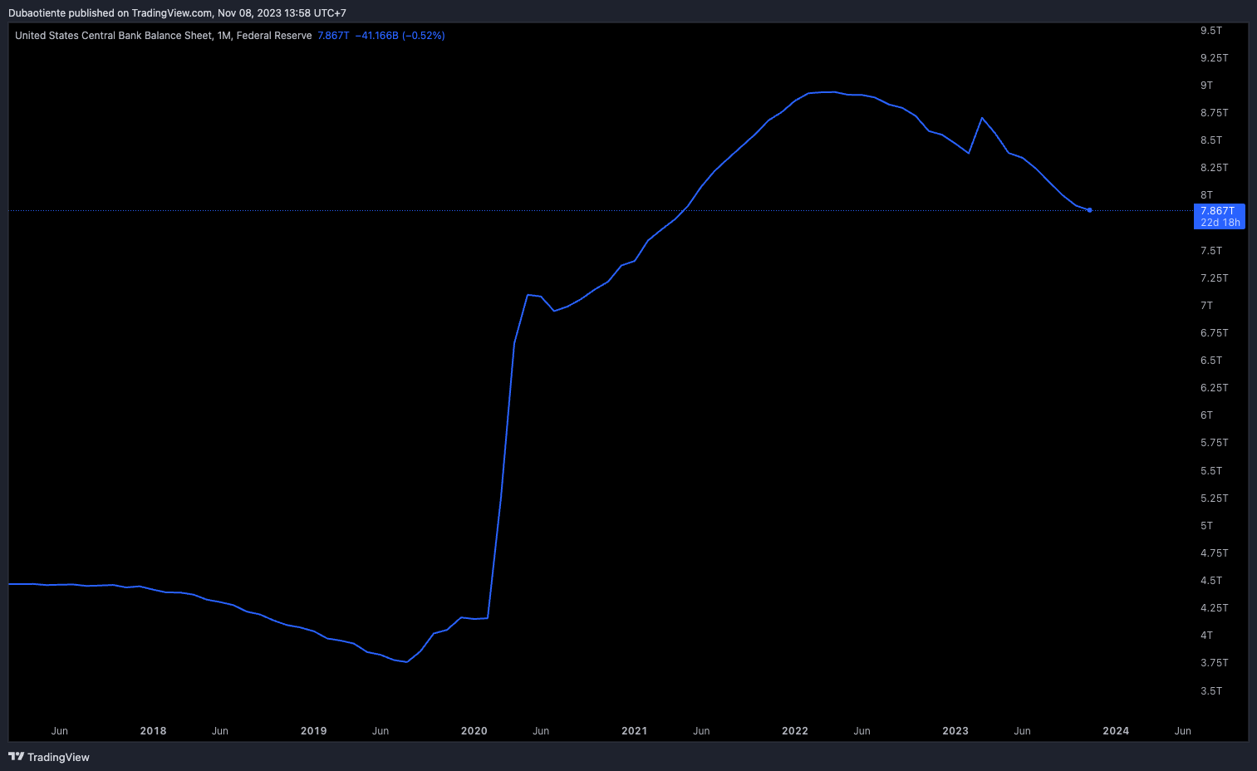Click the (−0.52%) percent change in legend

(x=424, y=36)
